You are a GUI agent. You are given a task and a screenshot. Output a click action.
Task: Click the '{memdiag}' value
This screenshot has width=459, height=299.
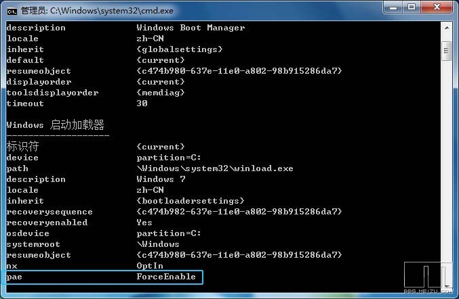[161, 93]
